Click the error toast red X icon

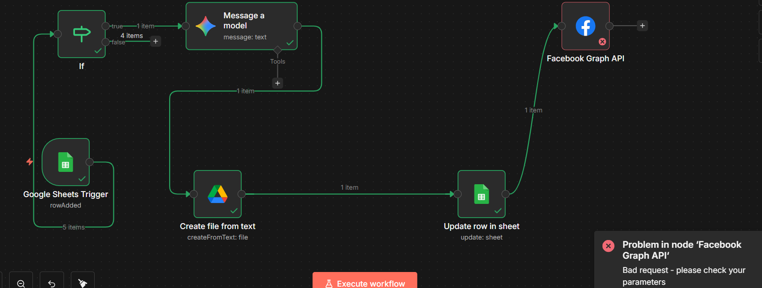[x=608, y=246]
